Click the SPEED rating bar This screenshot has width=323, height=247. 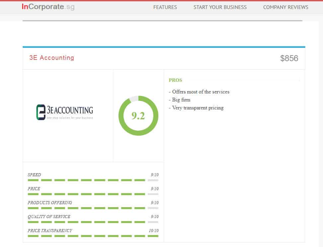tap(93, 180)
